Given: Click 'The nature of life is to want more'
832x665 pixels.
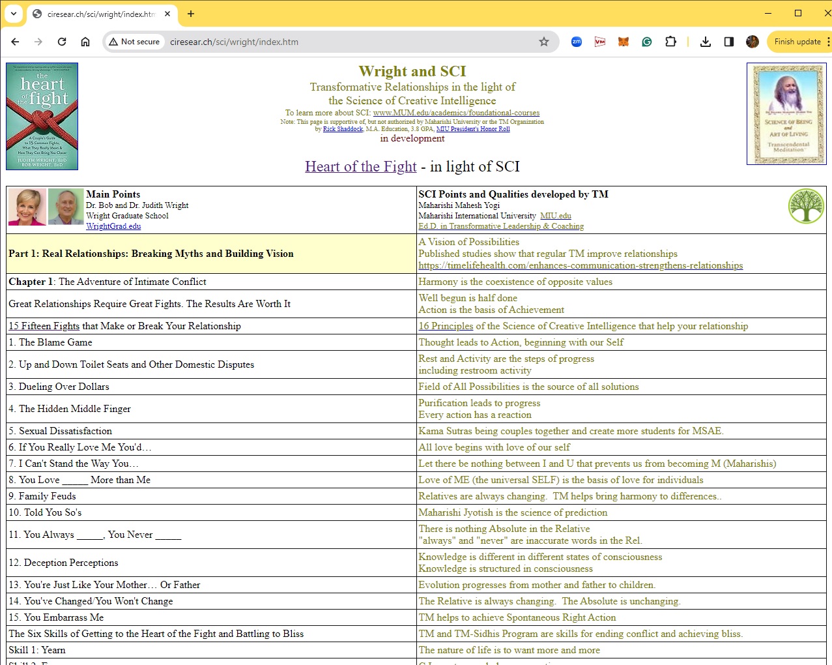Looking at the screenshot, I should pyautogui.click(x=509, y=650).
